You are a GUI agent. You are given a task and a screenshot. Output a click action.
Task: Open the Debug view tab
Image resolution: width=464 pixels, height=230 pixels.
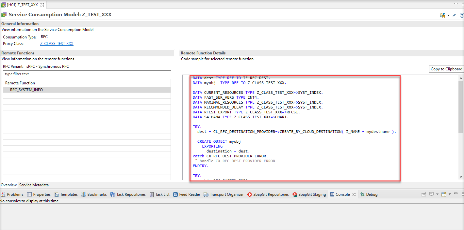(x=369, y=194)
